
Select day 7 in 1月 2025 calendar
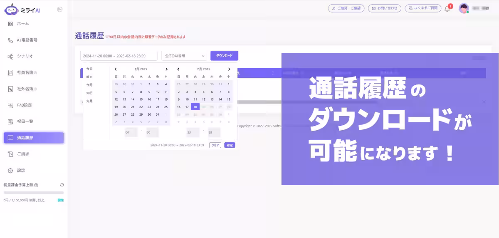(x=133, y=92)
